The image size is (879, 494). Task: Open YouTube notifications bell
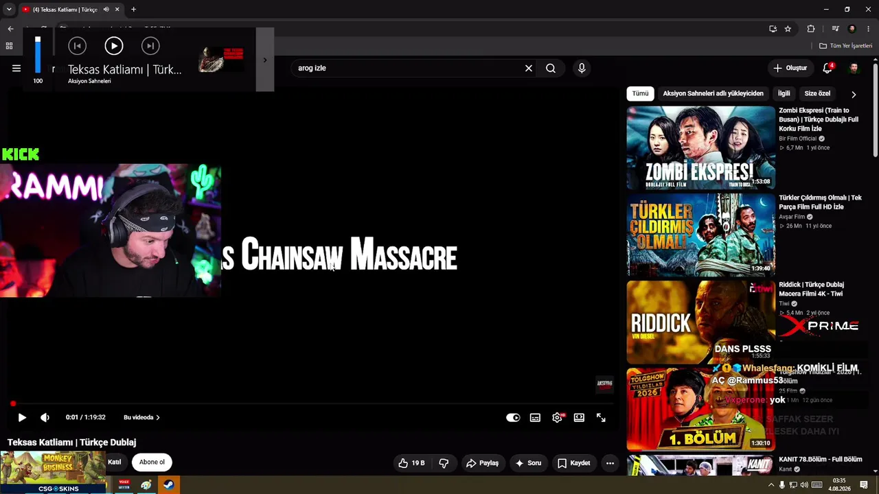click(x=827, y=68)
